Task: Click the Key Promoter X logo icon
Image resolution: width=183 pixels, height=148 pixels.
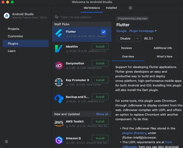Action: [x=59, y=82]
